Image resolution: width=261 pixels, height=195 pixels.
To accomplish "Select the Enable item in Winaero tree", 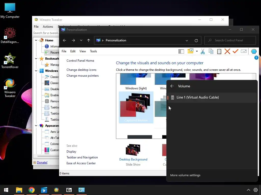I will [55, 95].
